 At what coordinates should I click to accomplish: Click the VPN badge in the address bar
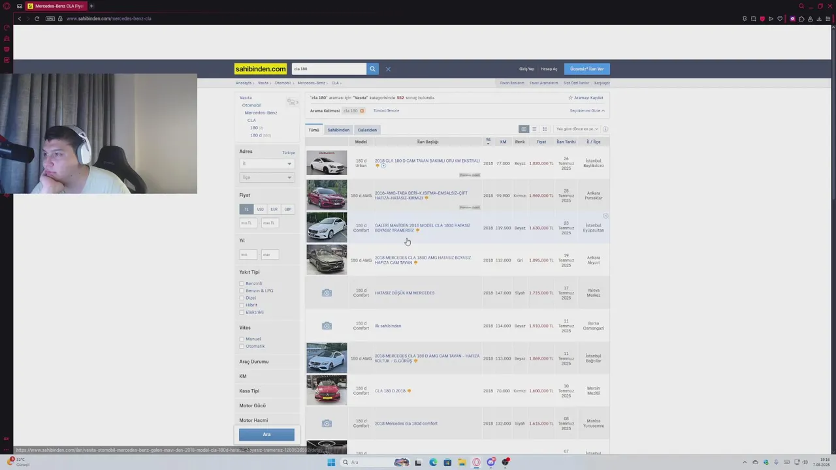50,18
